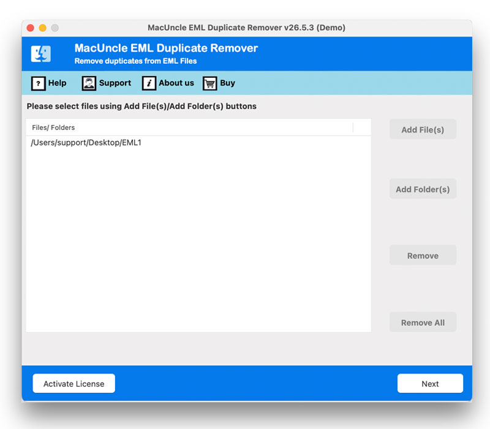
Task: Click the Activate License button
Action: pyautogui.click(x=73, y=384)
